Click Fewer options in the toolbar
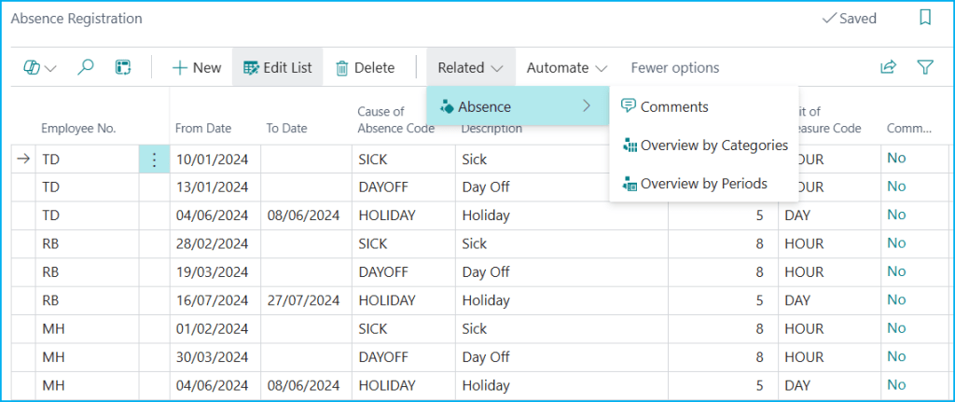This screenshot has height=402, width=955. 674,67
